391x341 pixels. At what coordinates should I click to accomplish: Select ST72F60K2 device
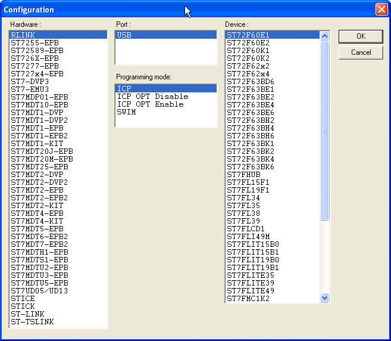[x=273, y=58]
